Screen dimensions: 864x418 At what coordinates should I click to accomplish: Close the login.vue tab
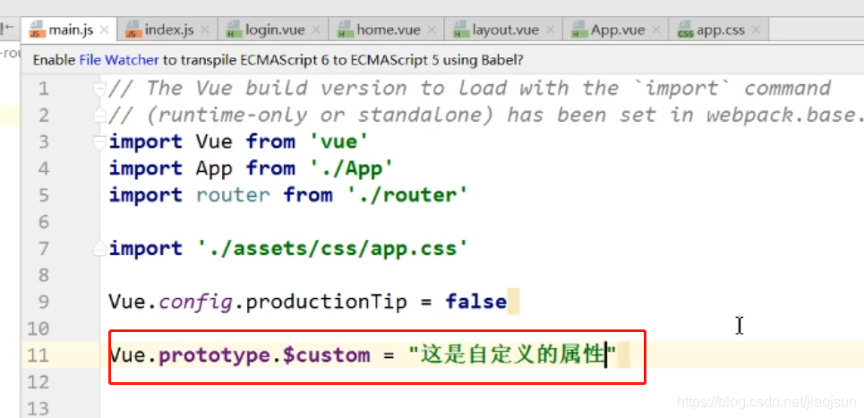(x=316, y=30)
